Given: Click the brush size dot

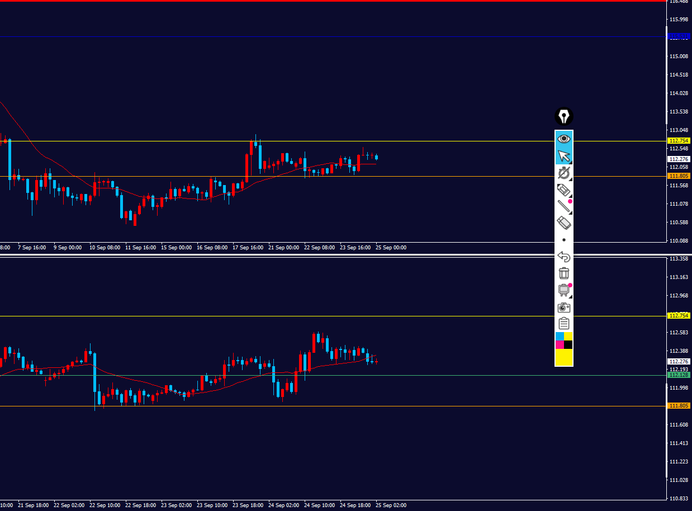Looking at the screenshot, I should click(564, 240).
